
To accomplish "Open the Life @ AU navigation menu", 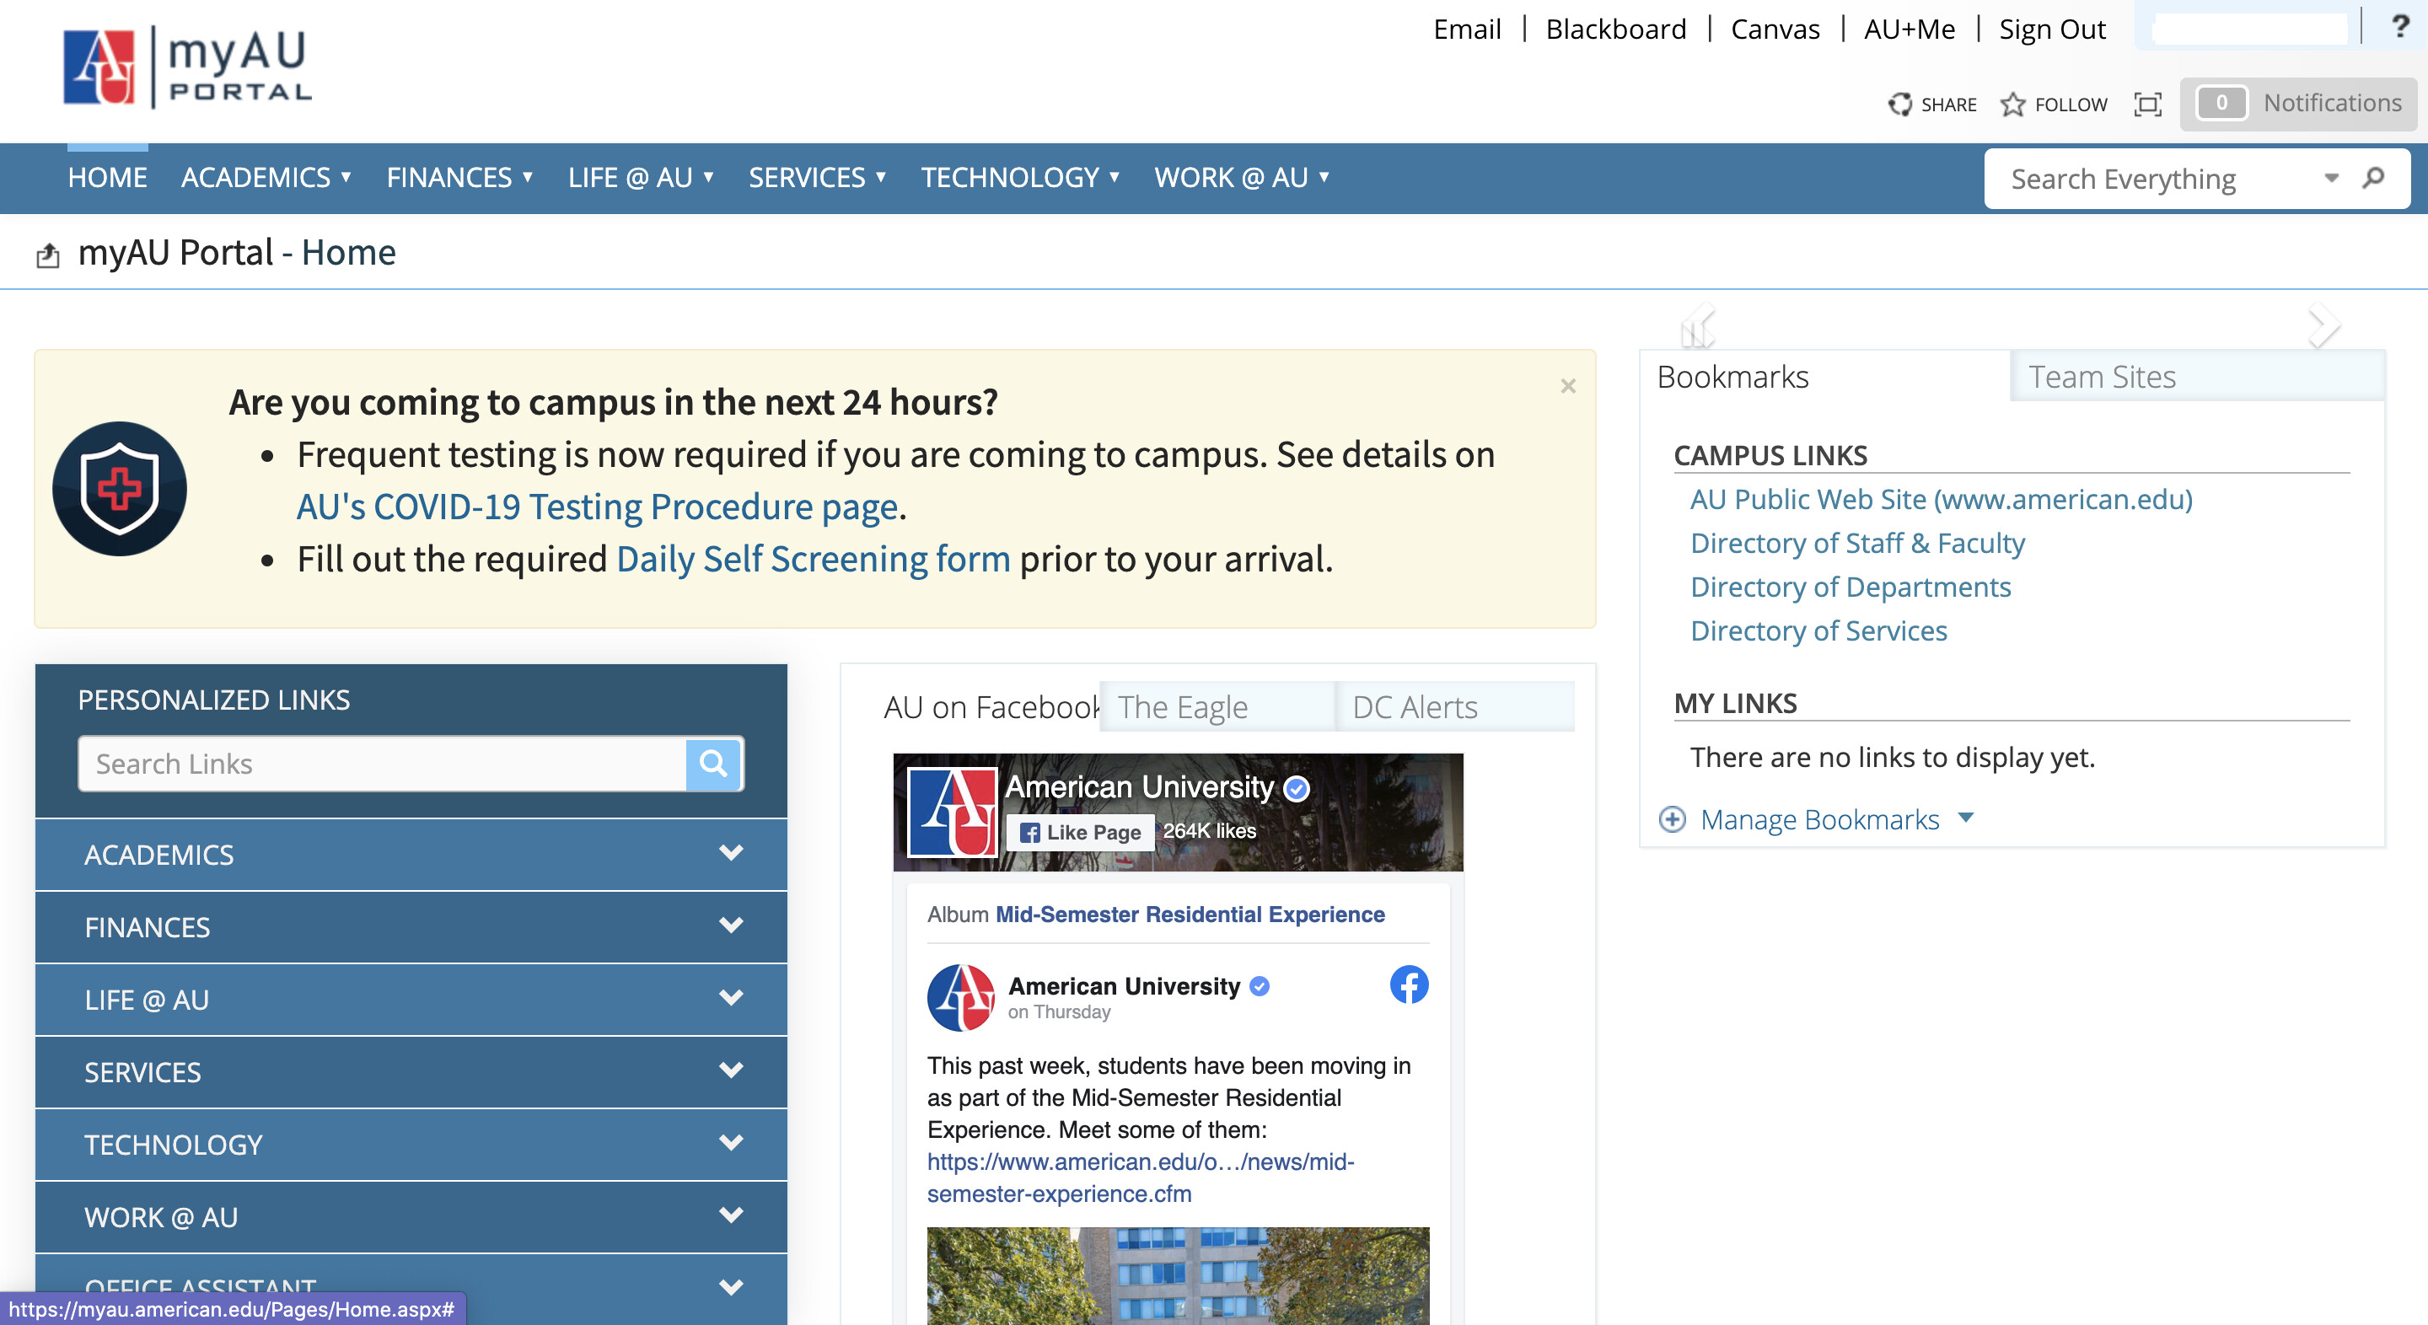I will pos(641,177).
